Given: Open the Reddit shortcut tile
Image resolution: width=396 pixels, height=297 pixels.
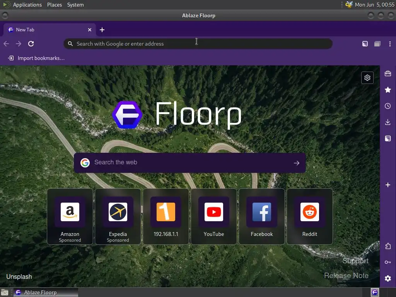Looking at the screenshot, I should point(310,217).
